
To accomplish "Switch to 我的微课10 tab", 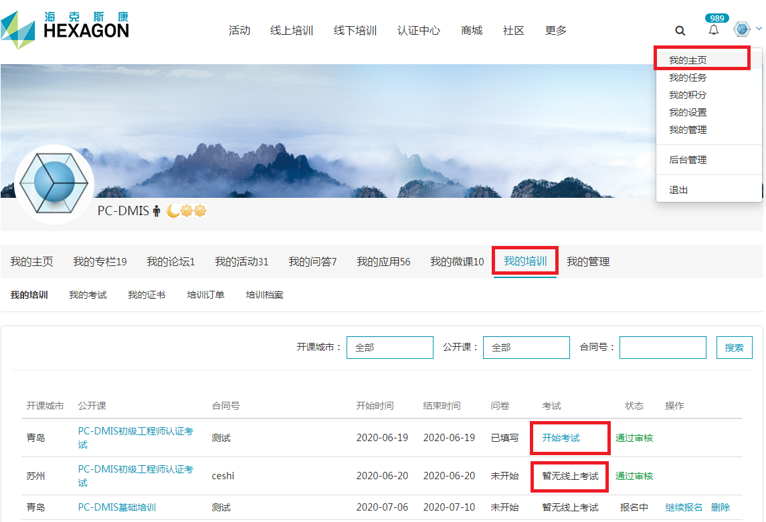I will tap(457, 261).
